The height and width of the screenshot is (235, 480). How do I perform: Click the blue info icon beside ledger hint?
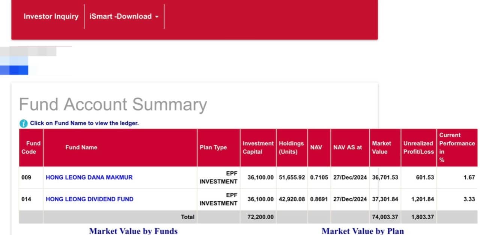point(24,123)
